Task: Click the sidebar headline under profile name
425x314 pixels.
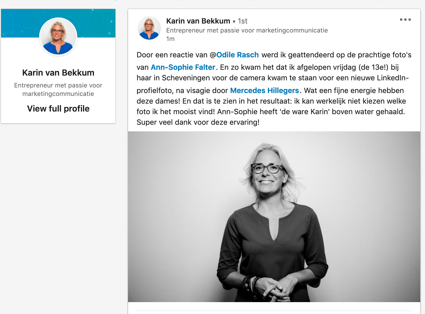Action: [58, 90]
